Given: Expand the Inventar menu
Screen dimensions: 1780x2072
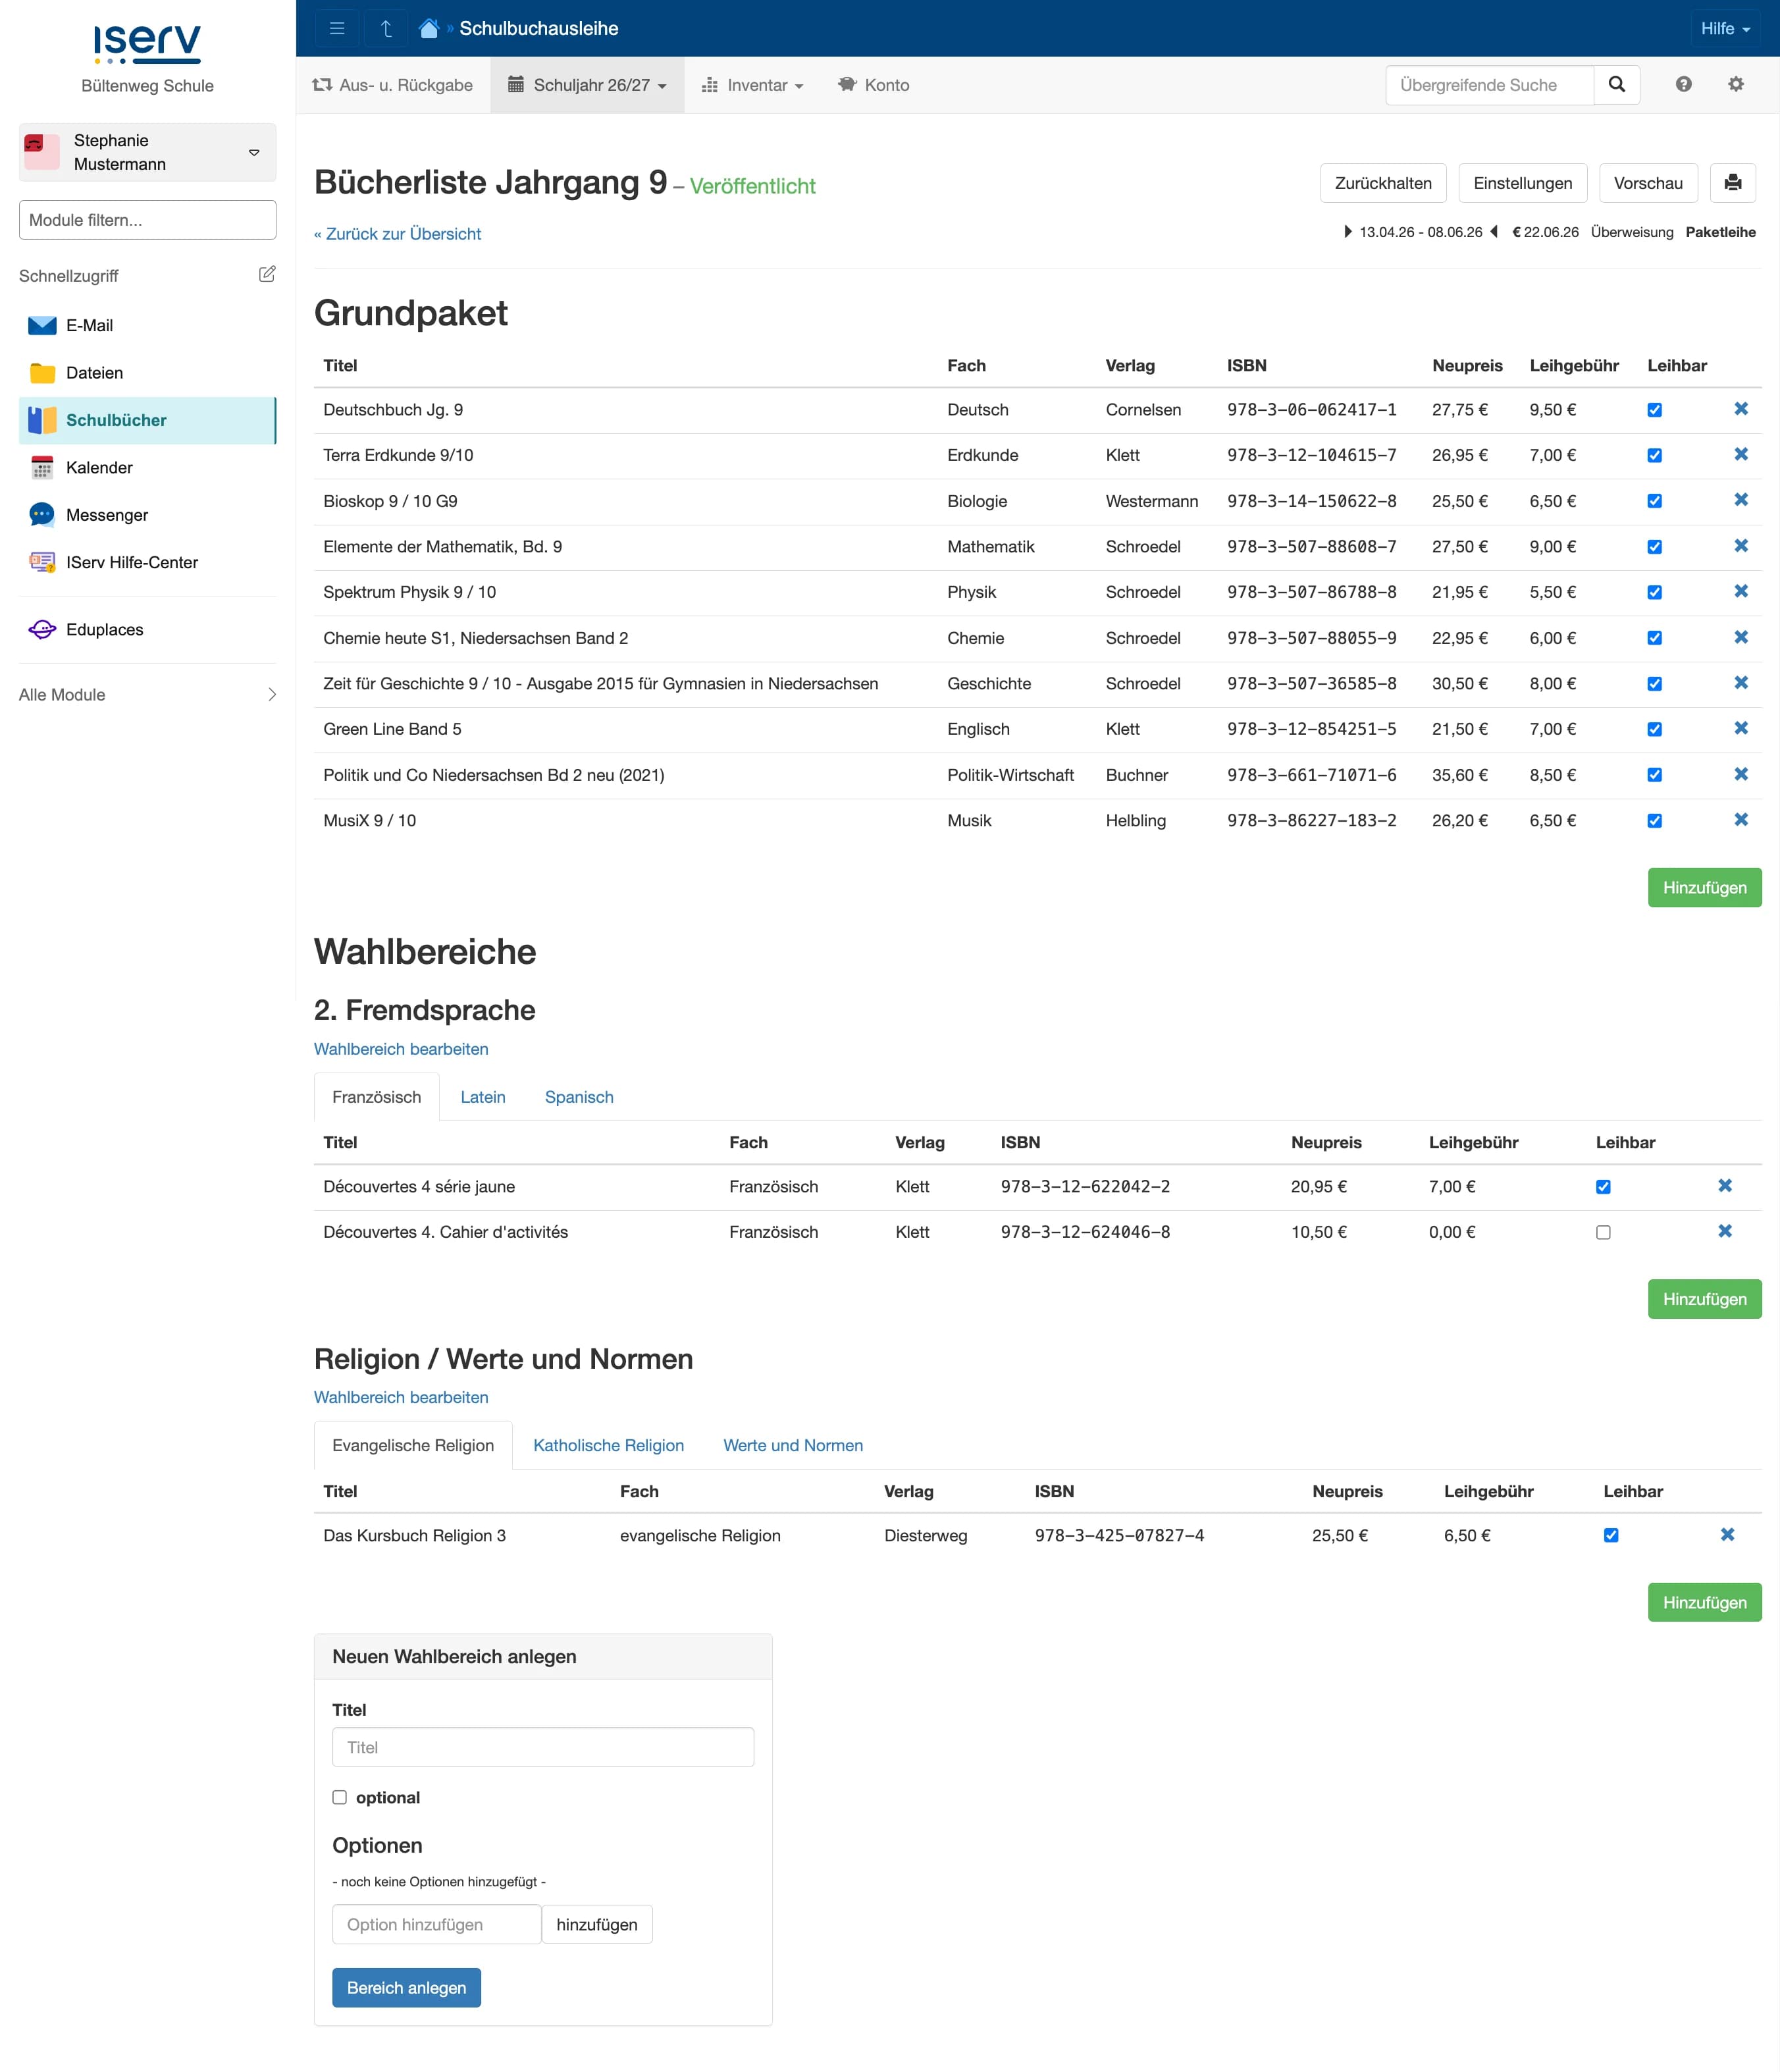Looking at the screenshot, I should click(x=752, y=85).
